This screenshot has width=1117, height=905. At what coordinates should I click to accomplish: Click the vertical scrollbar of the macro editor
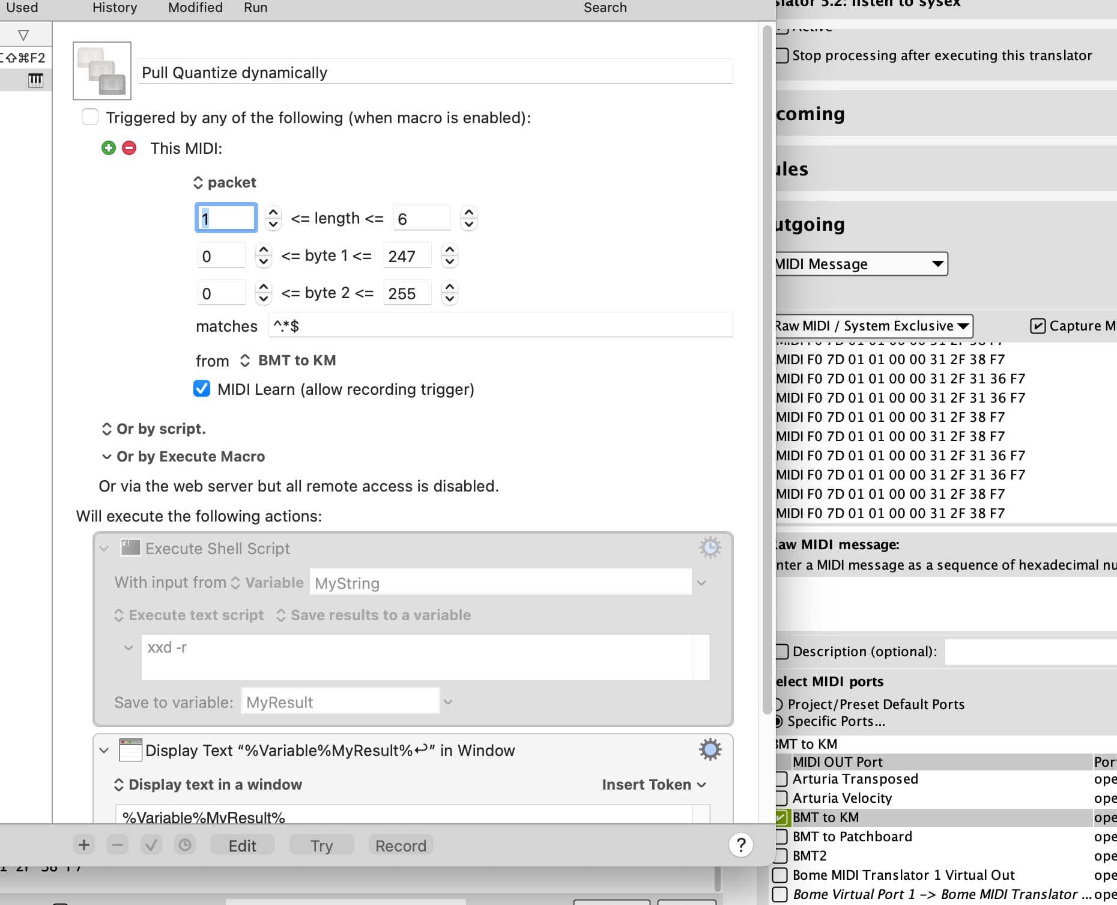tap(767, 370)
